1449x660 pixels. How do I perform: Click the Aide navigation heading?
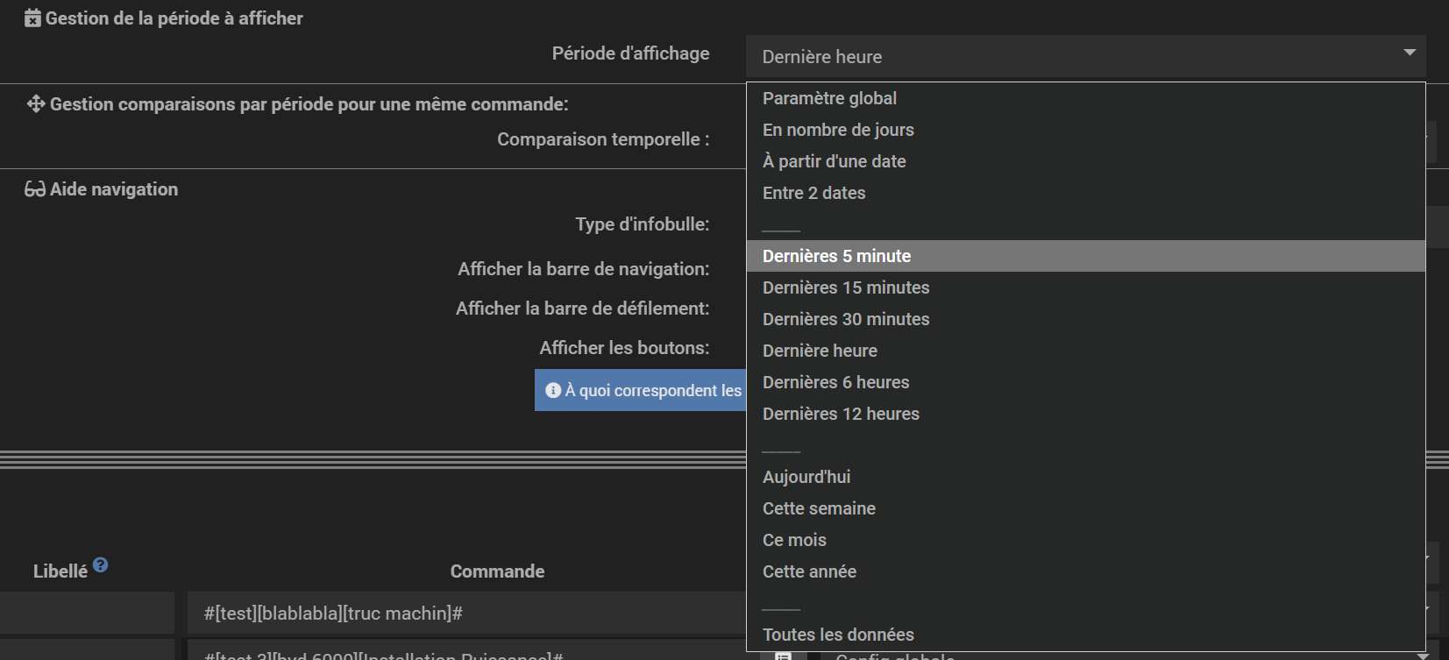(x=114, y=189)
